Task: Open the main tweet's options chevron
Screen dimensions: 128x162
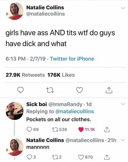Action: coord(123,8)
